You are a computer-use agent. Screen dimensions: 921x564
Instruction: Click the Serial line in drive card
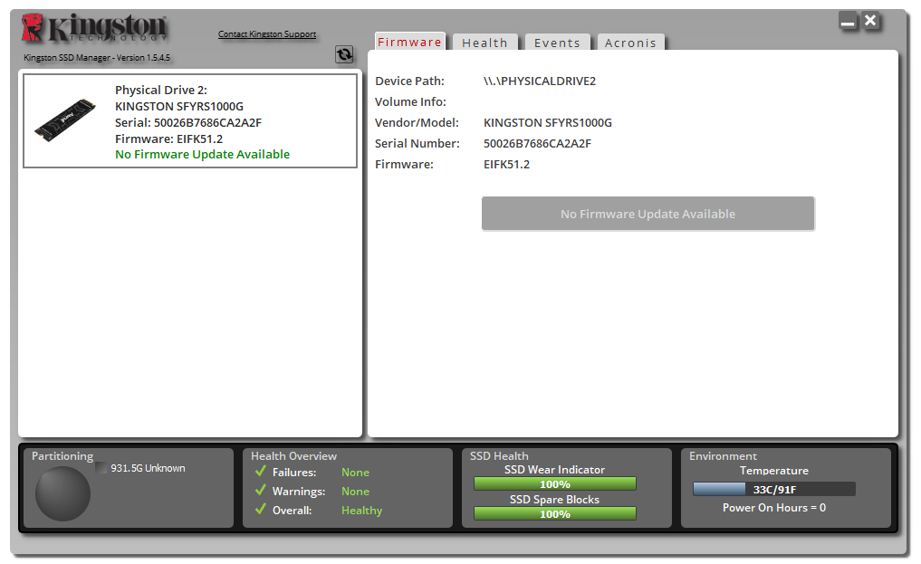point(188,122)
